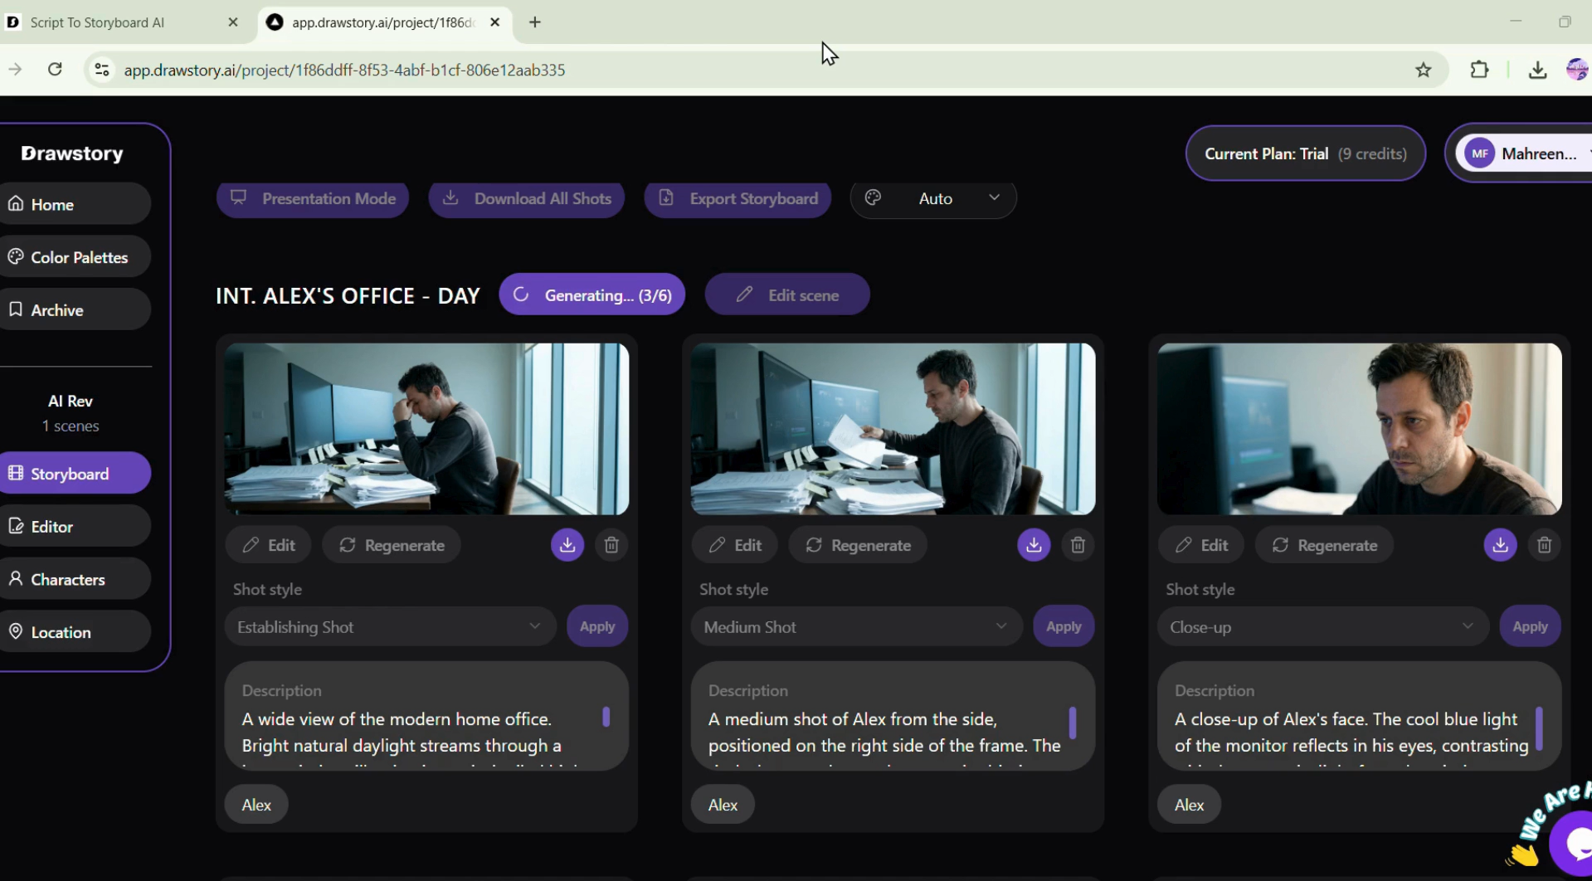Open the Mahreen account menu
Screen dimensions: 1592x881
(x=1524, y=153)
